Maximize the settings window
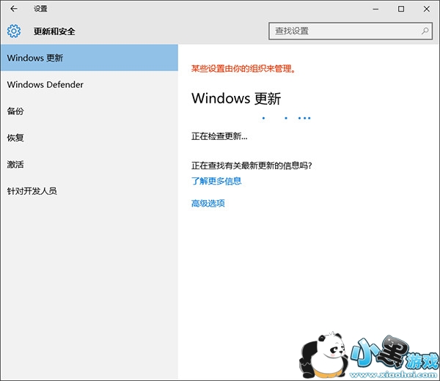The height and width of the screenshot is (381, 440). tap(401, 9)
